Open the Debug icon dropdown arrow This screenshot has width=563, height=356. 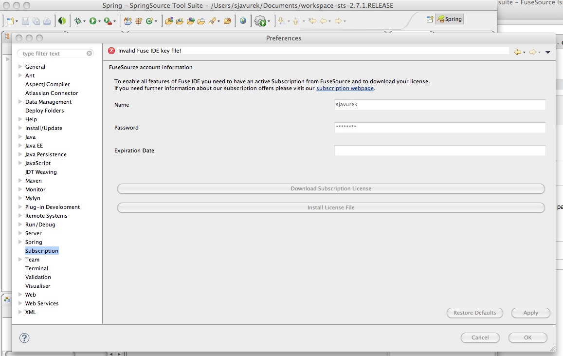84,21
